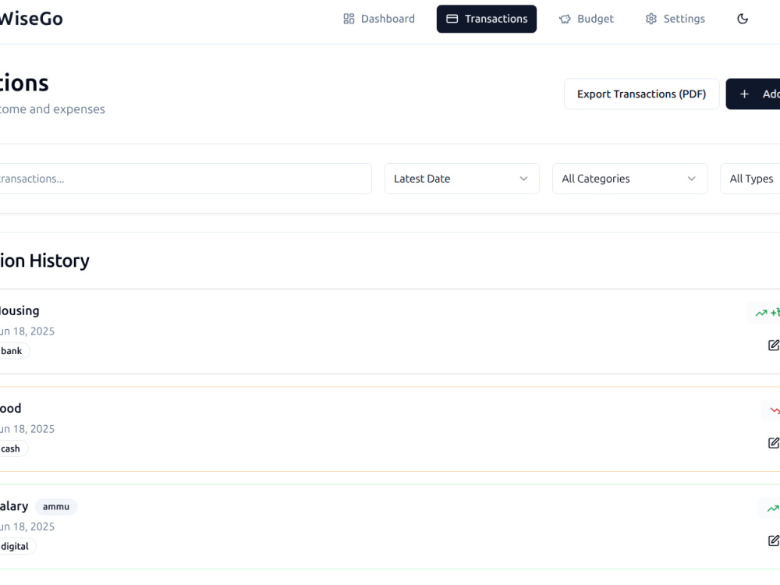Select the Transactions tab
The width and height of the screenshot is (780, 585).
(x=487, y=19)
